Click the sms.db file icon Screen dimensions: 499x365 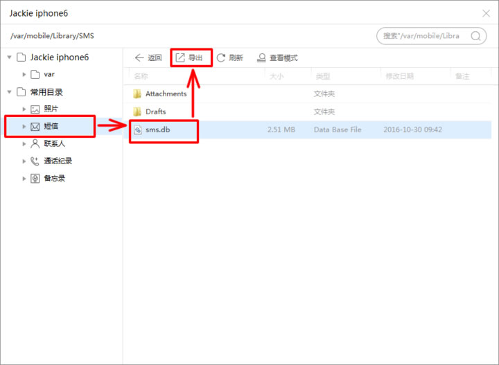coord(138,130)
